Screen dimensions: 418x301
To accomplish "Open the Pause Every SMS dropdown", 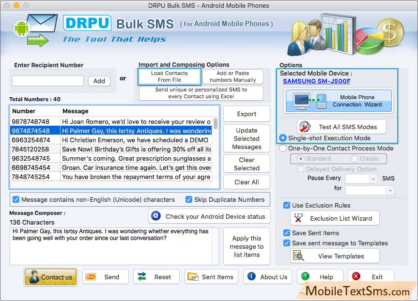I will [361, 179].
